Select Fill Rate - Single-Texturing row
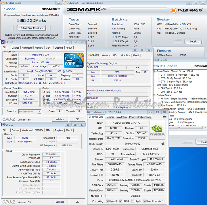 tap(184, 99)
